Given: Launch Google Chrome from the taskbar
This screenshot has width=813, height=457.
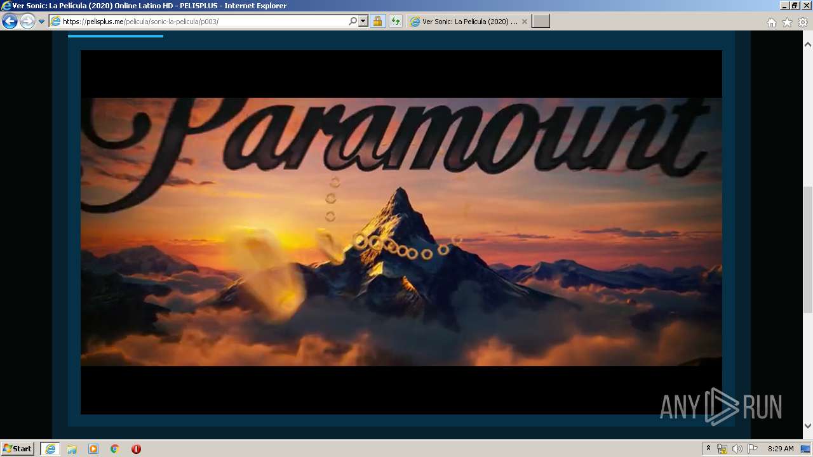Looking at the screenshot, I should point(115,449).
